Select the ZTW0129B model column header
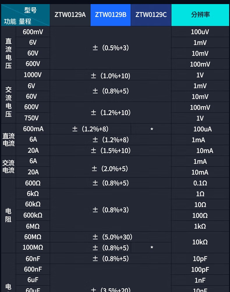 coord(111,15)
